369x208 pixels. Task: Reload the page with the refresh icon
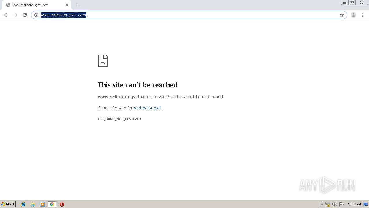[25, 15]
